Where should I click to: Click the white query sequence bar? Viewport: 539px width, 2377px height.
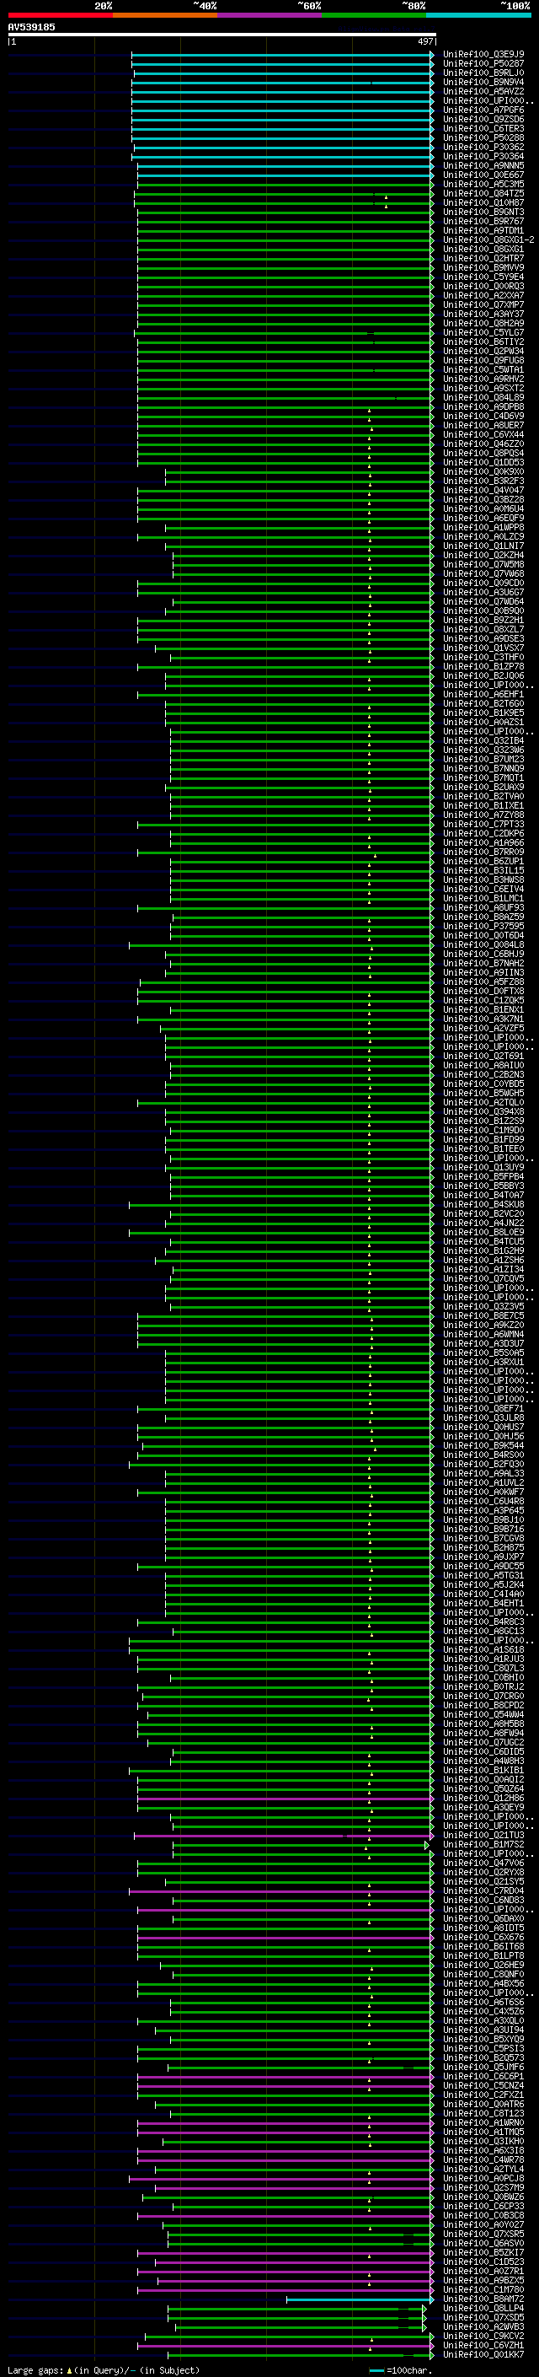(x=221, y=34)
